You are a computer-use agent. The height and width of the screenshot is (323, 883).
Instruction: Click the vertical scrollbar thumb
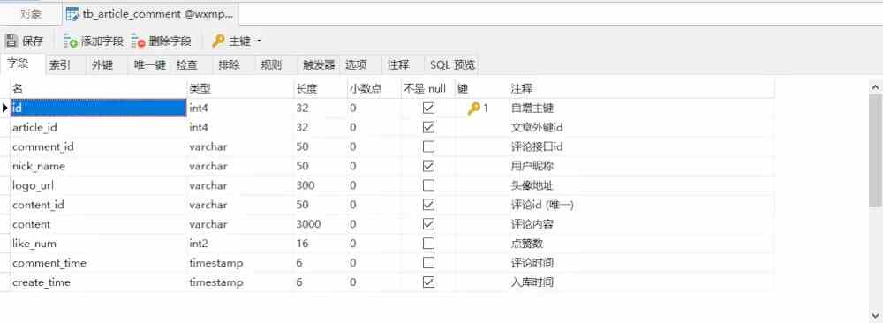point(876,151)
